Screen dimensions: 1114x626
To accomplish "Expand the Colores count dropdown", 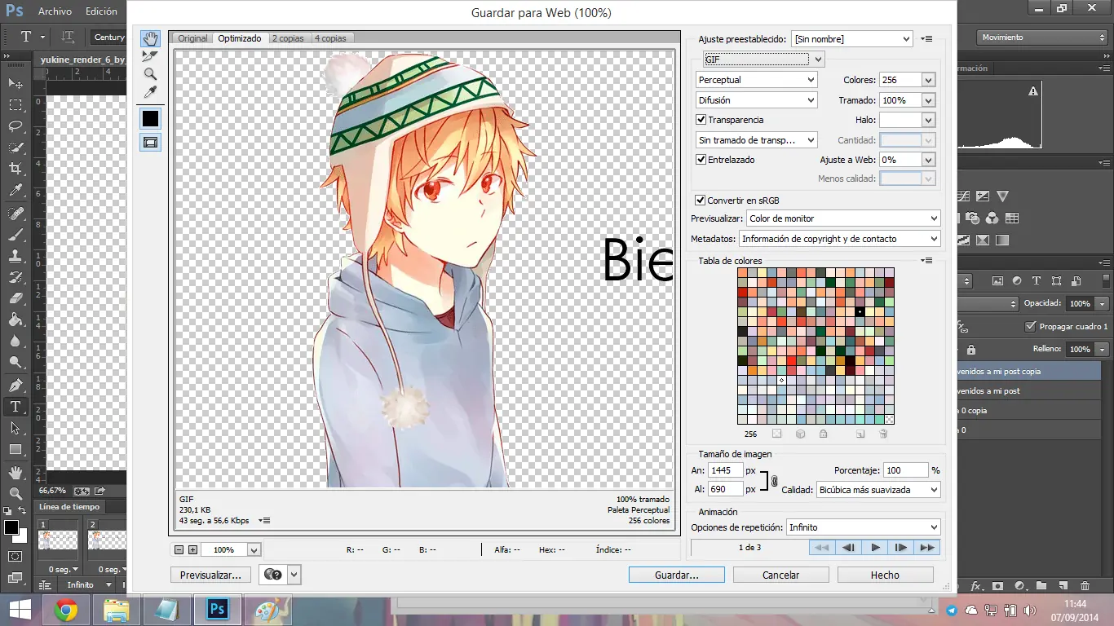I will click(x=928, y=80).
